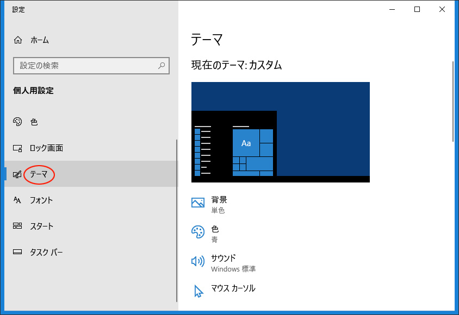Open サウンド Windows 標準 setting

pyautogui.click(x=233, y=263)
